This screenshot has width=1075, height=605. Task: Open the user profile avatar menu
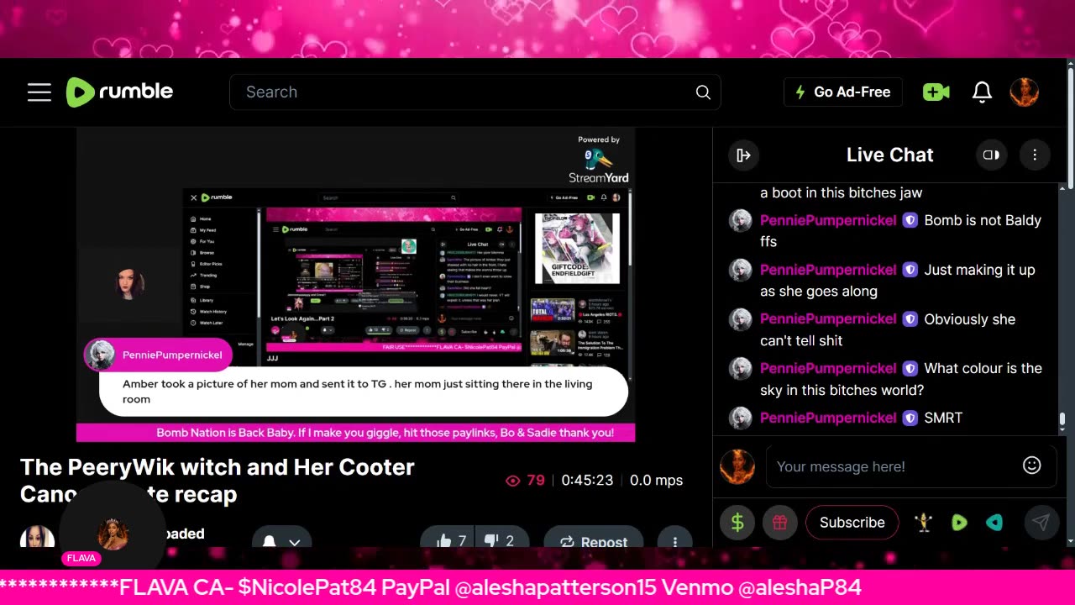click(x=1024, y=92)
